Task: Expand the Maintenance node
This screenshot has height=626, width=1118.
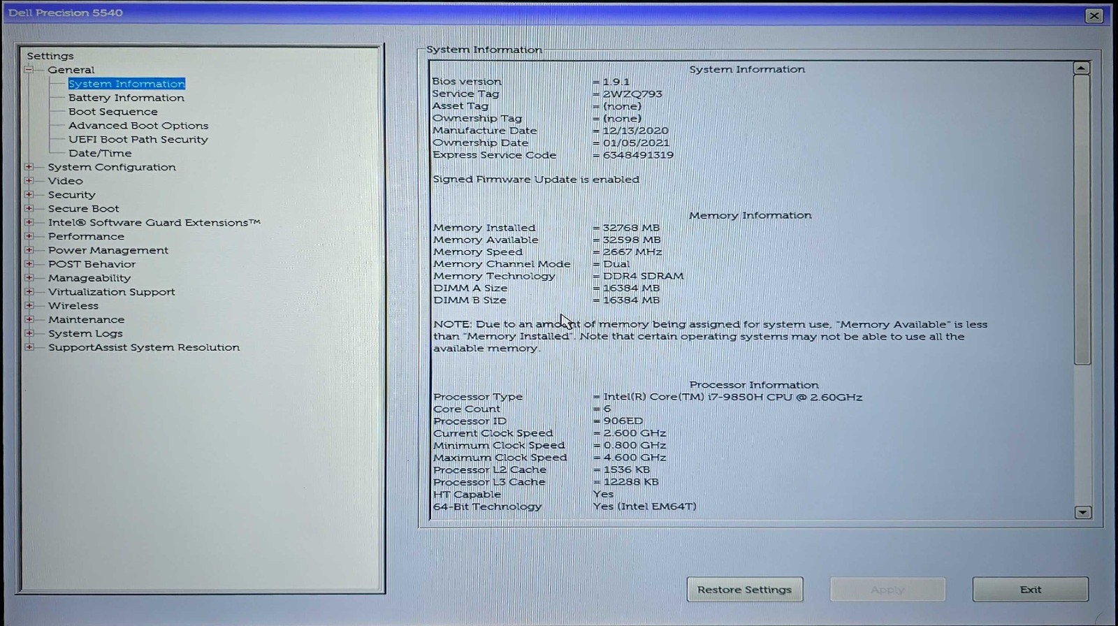Action: click(x=29, y=319)
